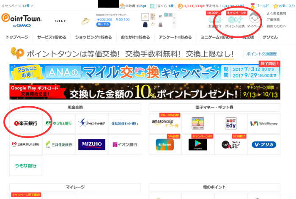296x199 pixels.
Task: Choose the V-プリカ exchange option
Action: point(264,144)
